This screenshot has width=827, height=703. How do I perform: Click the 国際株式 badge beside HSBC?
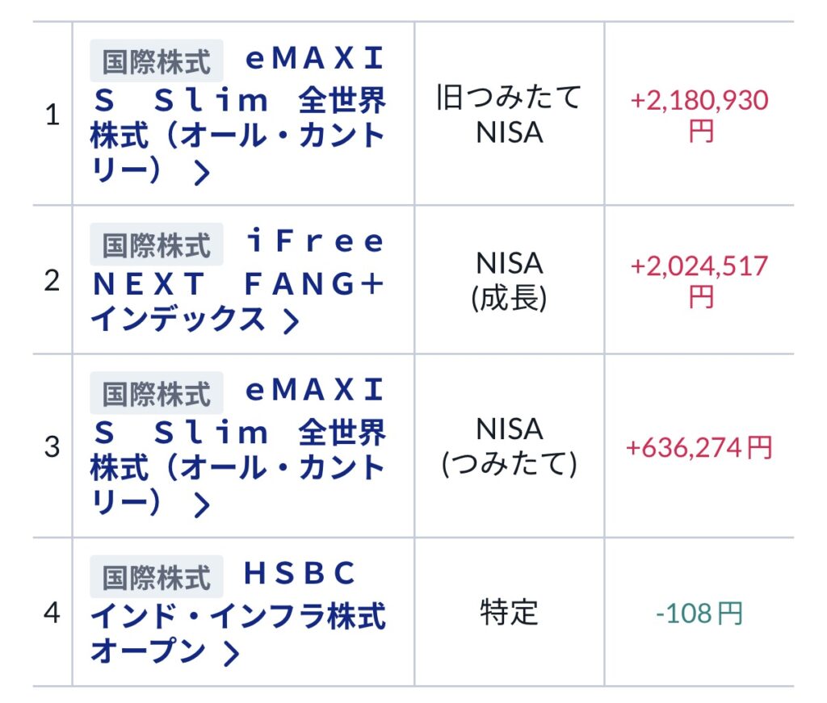[156, 577]
